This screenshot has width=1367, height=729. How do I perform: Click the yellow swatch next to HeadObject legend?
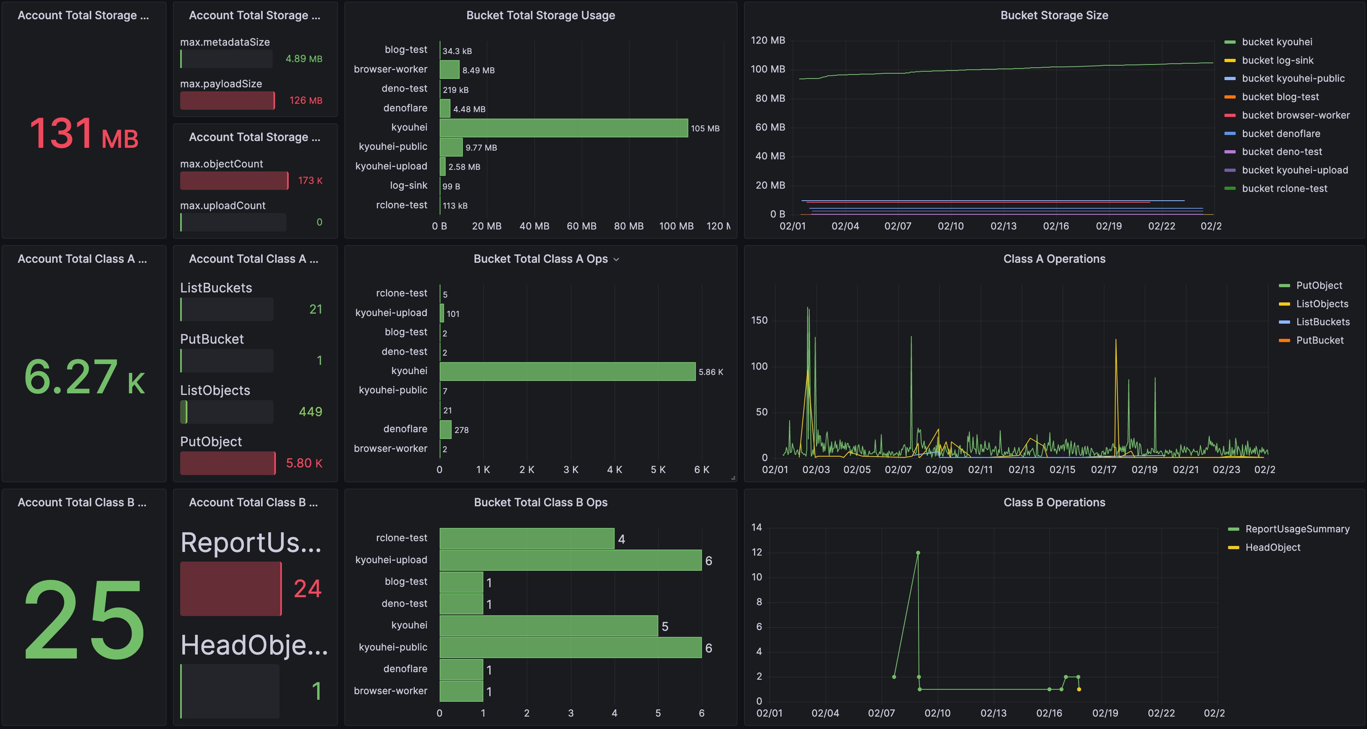[x=1233, y=548]
